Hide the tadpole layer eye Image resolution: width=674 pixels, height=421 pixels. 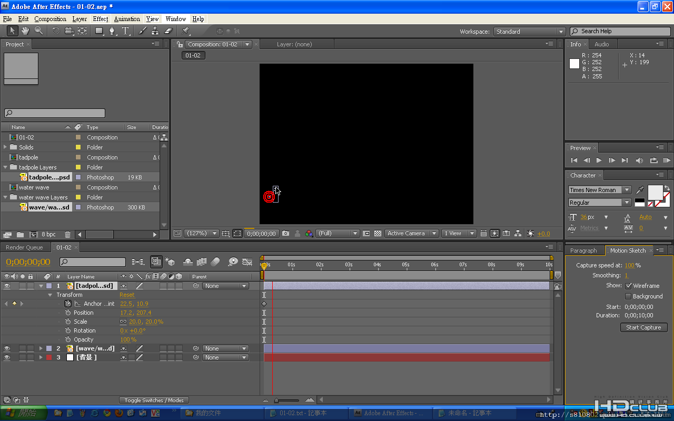(x=7, y=286)
